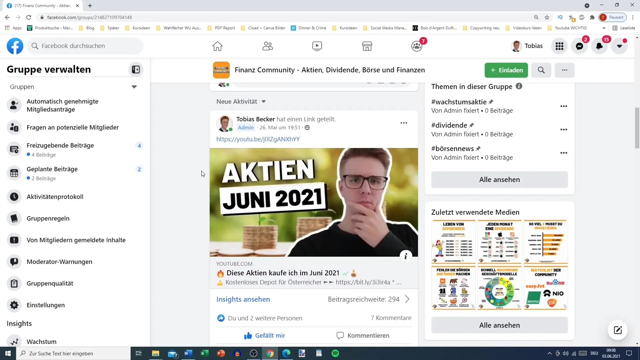Reload the page in Chrome
The height and width of the screenshot is (360, 640).
click(x=29, y=17)
